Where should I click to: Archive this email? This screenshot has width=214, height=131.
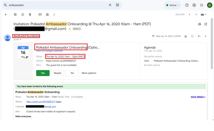15,15
